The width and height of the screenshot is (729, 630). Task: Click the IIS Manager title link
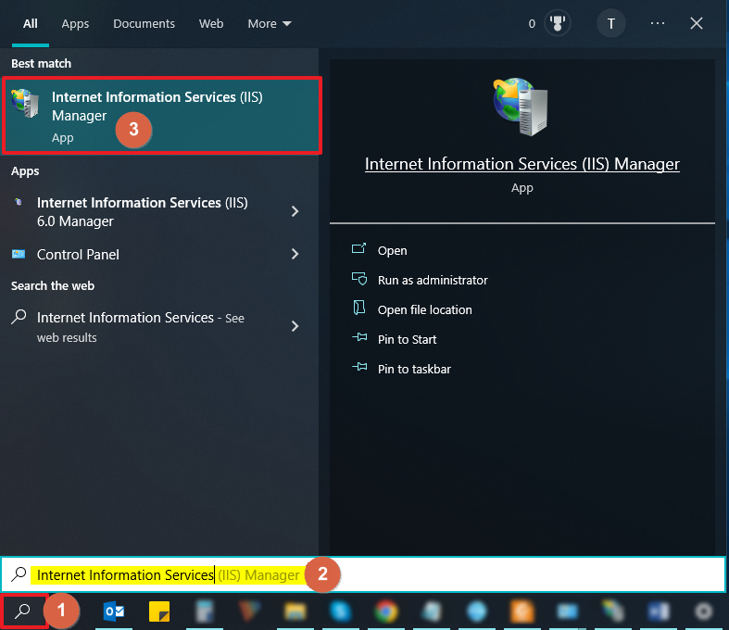click(x=522, y=164)
